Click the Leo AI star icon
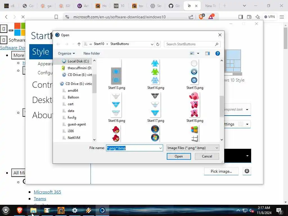 tap(258, 17)
